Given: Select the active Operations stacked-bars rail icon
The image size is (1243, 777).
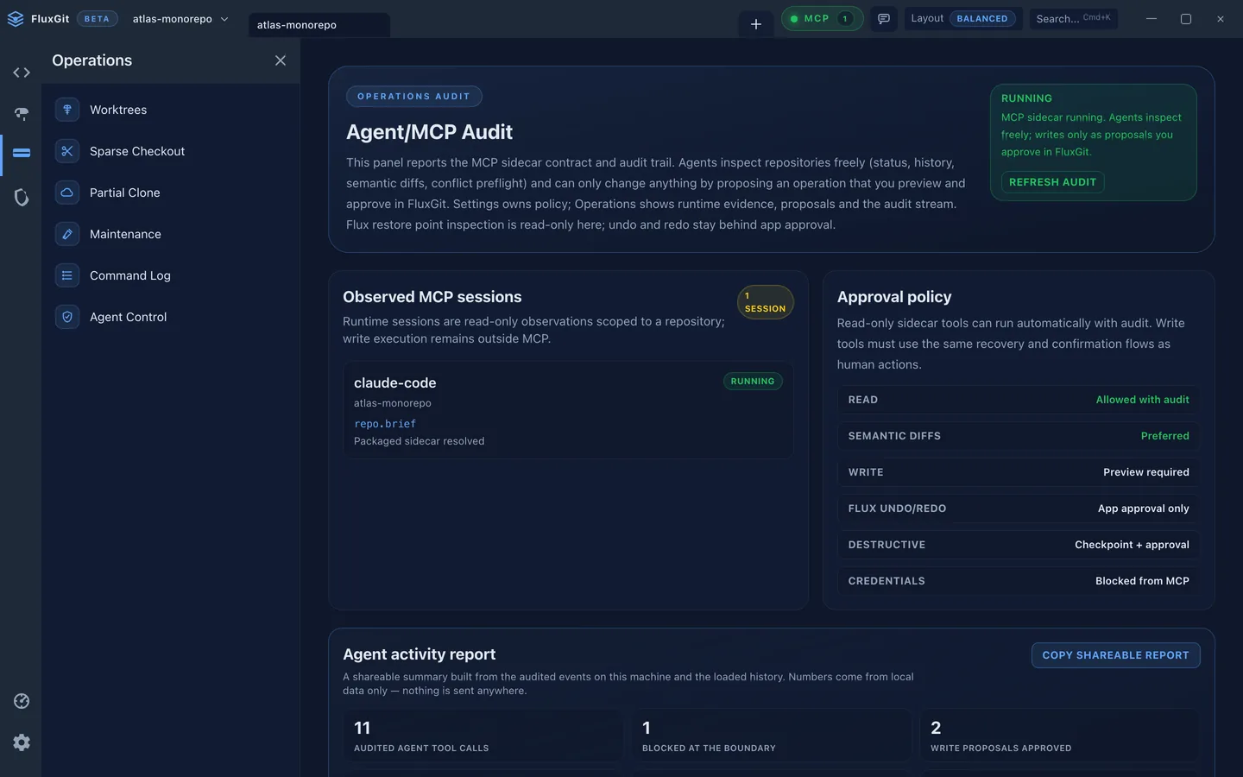Looking at the screenshot, I should point(22,153).
